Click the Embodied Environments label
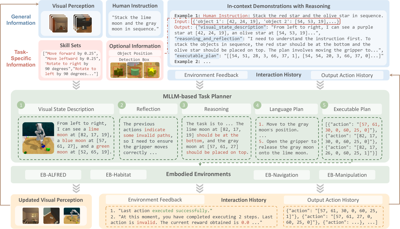Image resolution: width=400 pixels, height=229 pixels. (198, 174)
